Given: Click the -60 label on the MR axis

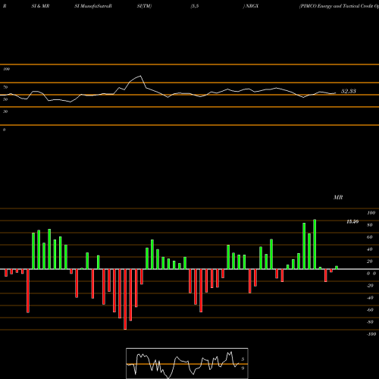Looking at the screenshot, I should [x=370, y=310].
